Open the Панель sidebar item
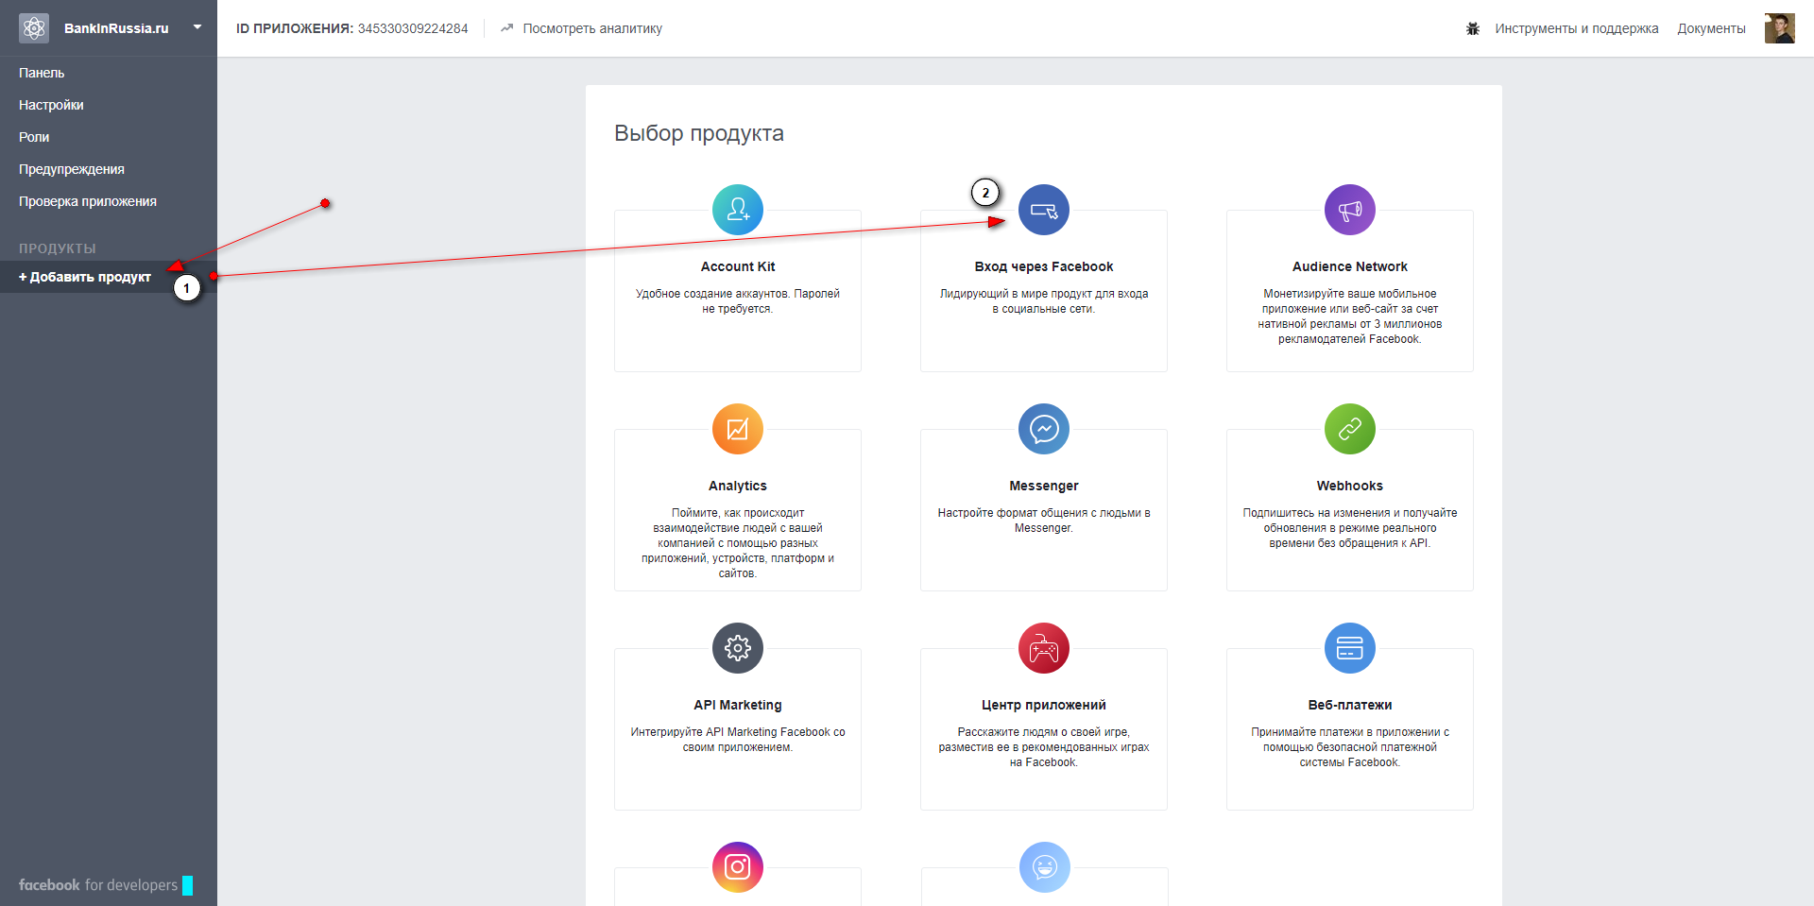Viewport: 1814px width, 906px height. pos(42,73)
